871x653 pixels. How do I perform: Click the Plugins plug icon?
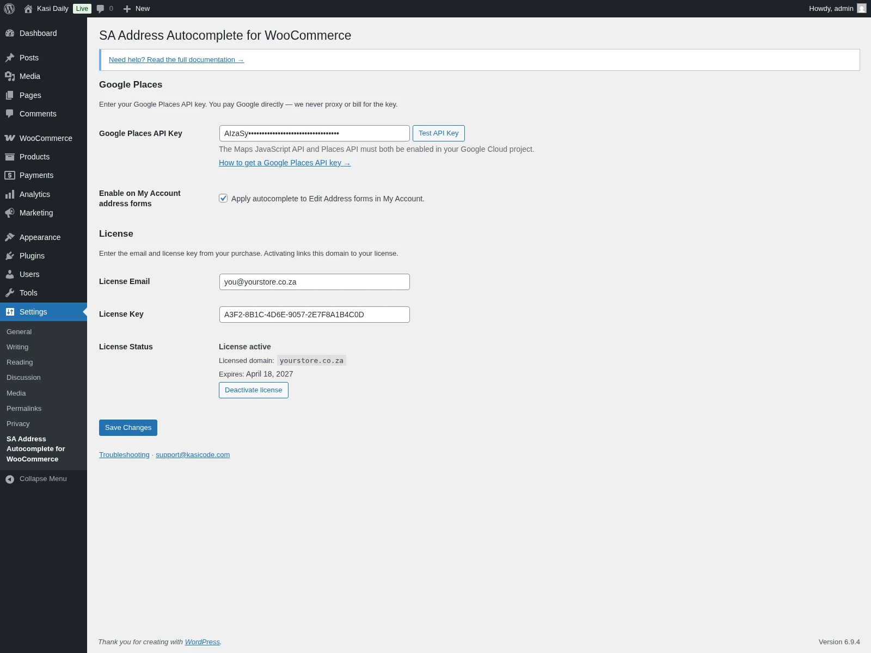coord(10,256)
